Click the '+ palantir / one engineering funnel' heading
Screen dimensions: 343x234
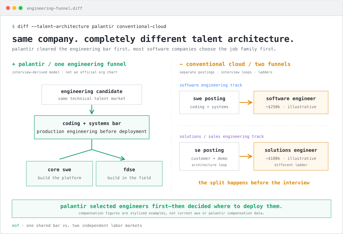(69, 64)
